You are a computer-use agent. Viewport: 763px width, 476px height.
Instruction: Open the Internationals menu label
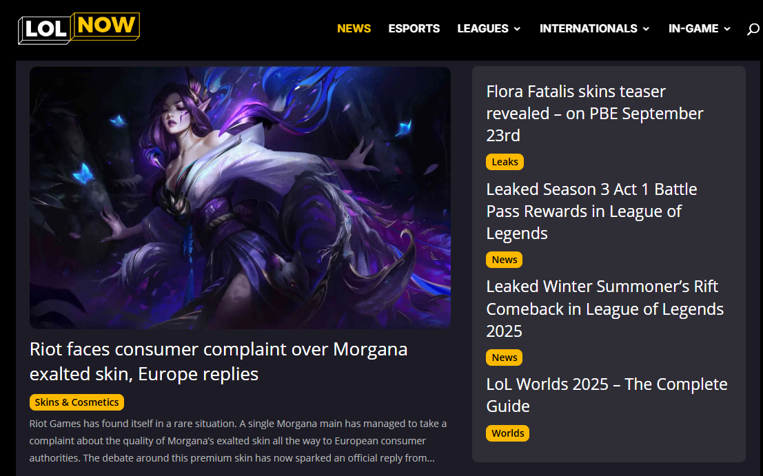tap(589, 29)
